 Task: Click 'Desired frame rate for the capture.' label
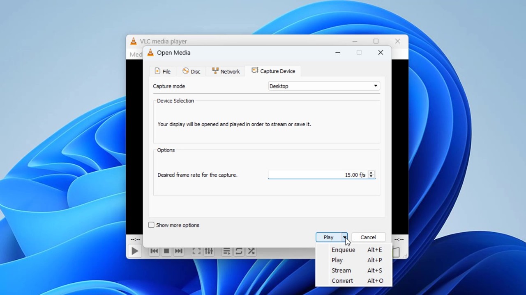(197, 175)
